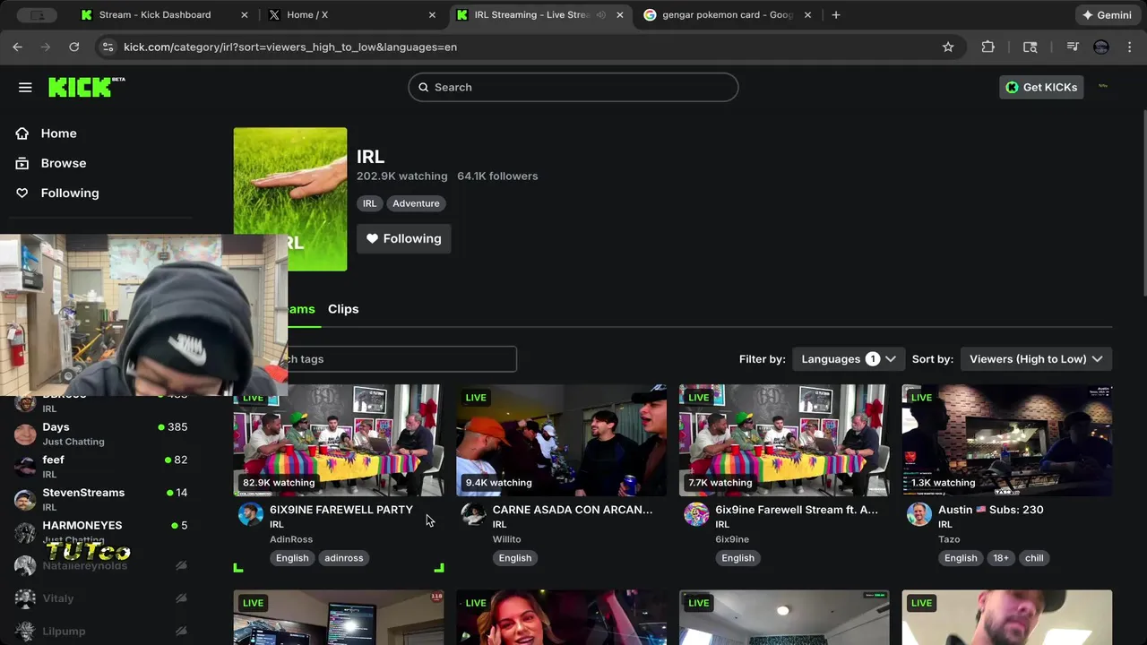The image size is (1147, 645).
Task: Bookmark this page with star icon
Action: pos(948,47)
